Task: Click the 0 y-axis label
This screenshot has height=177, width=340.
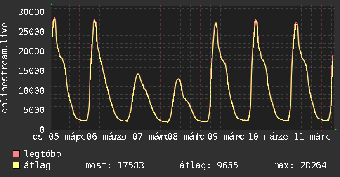Action: tap(42, 130)
